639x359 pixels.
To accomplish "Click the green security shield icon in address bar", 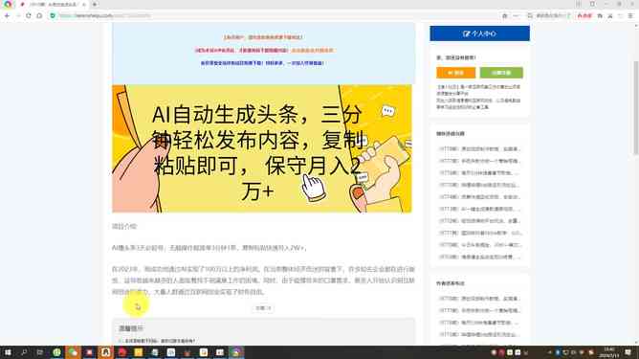I will tap(53, 15).
